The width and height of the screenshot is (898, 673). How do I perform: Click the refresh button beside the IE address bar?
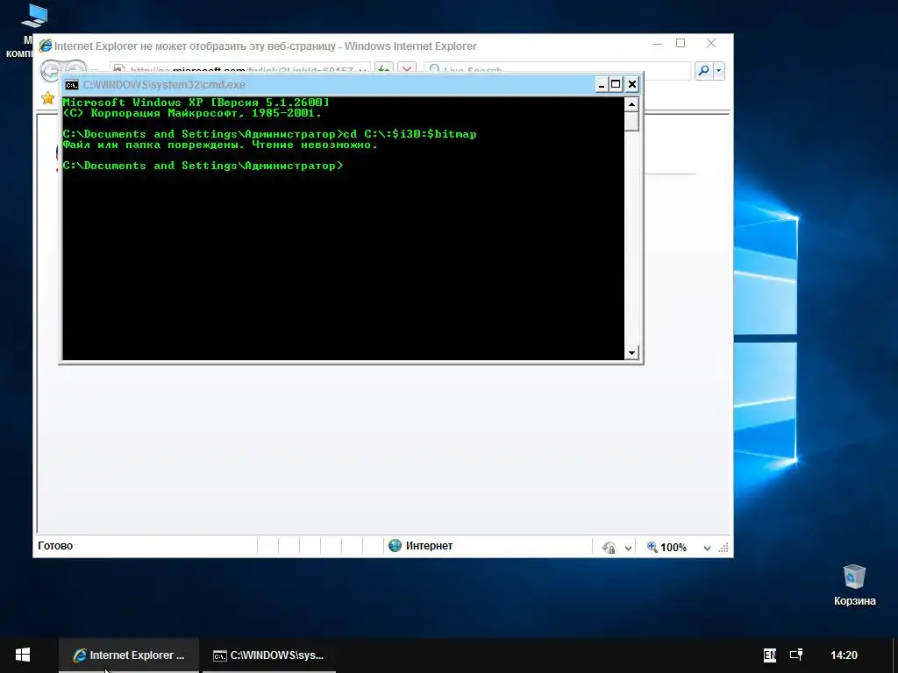384,70
